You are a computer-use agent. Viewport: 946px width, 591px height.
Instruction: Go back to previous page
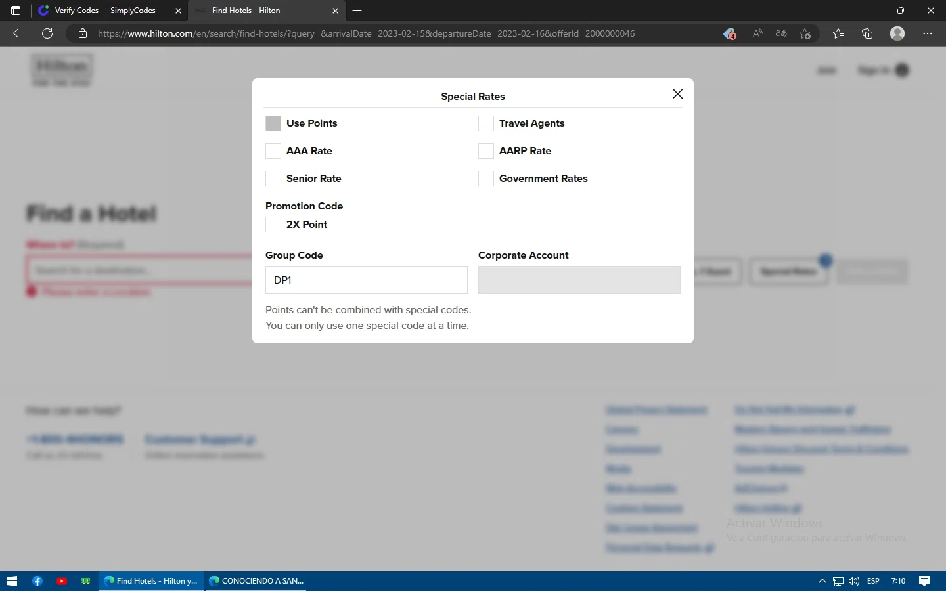pos(18,33)
